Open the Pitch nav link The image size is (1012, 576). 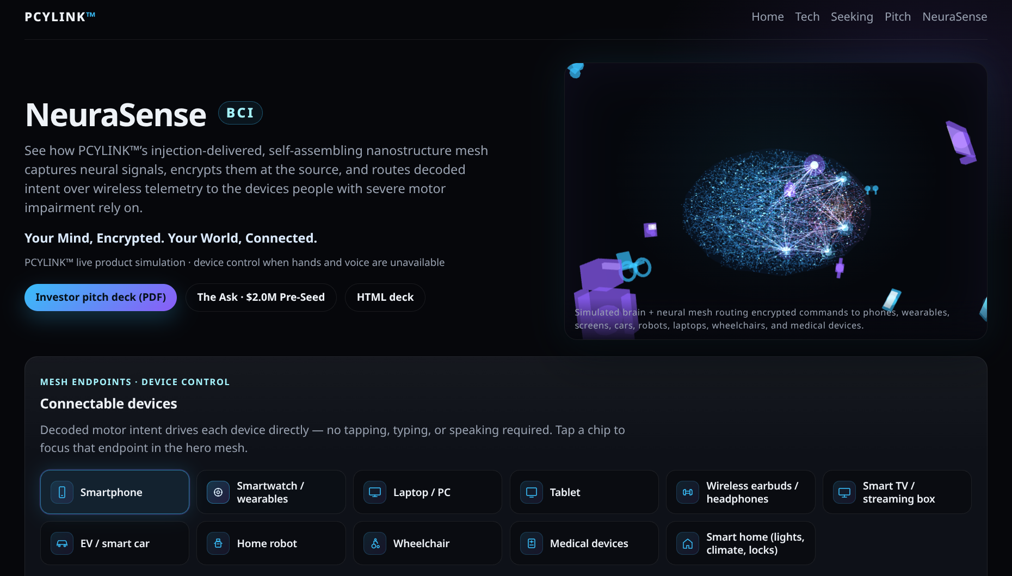(x=898, y=17)
